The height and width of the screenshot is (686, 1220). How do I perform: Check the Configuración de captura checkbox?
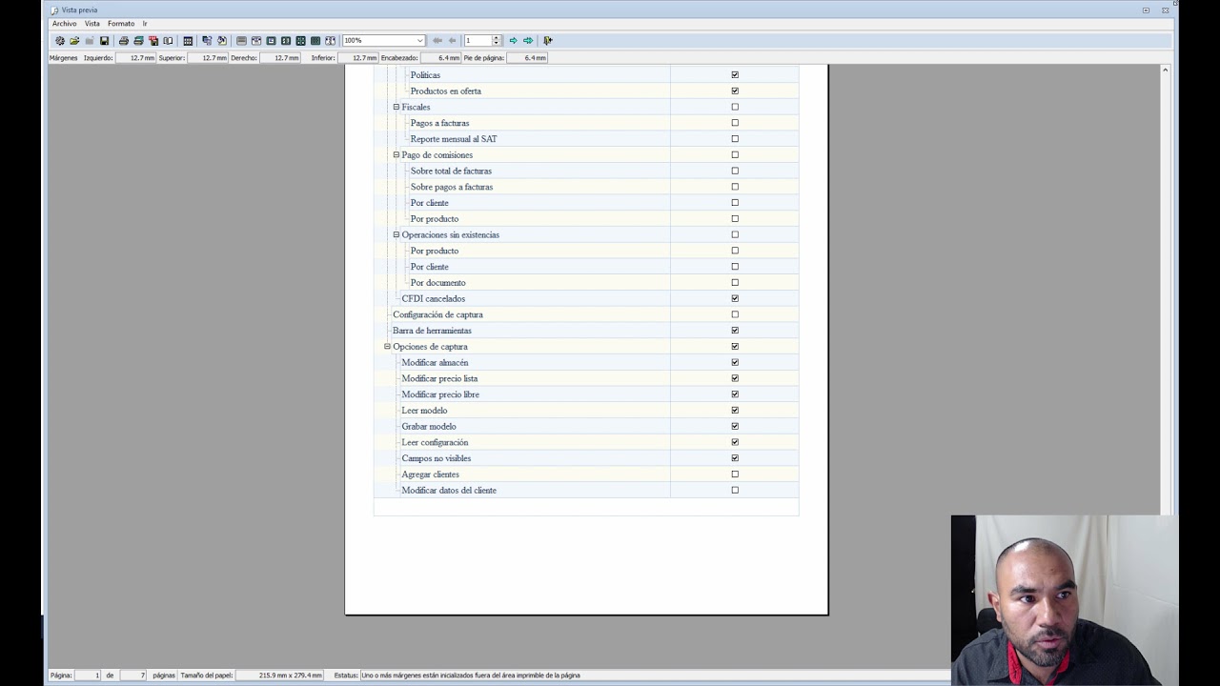[735, 314]
